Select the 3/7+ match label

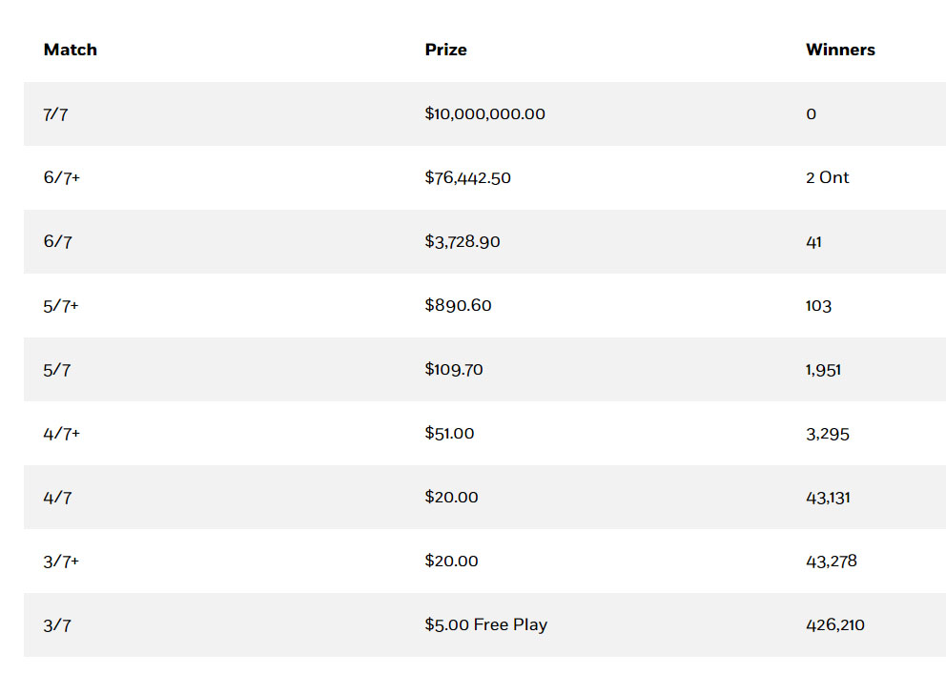pyautogui.click(x=62, y=562)
